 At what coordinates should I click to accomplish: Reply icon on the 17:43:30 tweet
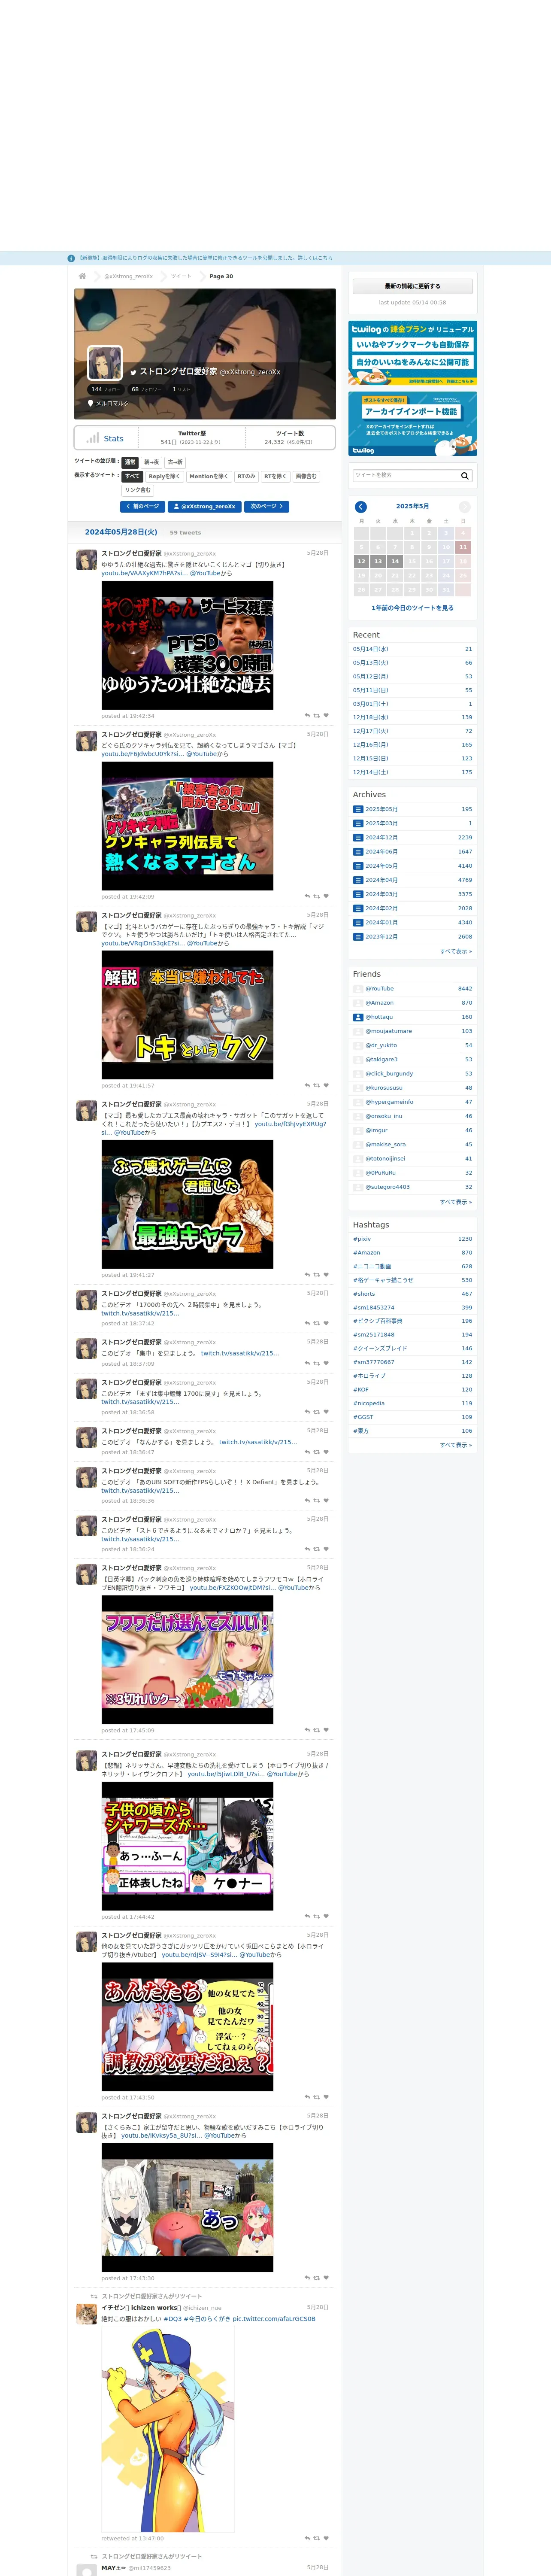[x=307, y=2277]
